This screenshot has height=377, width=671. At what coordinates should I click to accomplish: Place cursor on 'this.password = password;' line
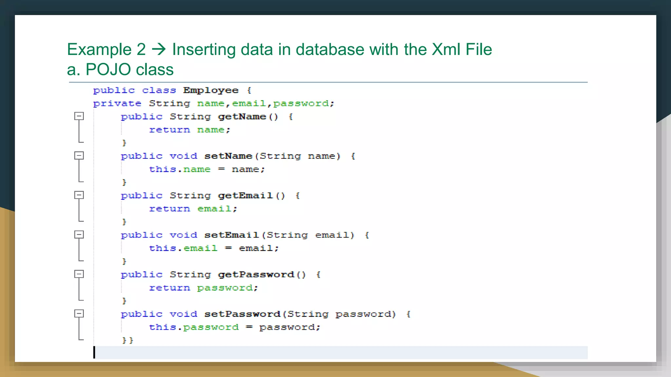coord(234,327)
